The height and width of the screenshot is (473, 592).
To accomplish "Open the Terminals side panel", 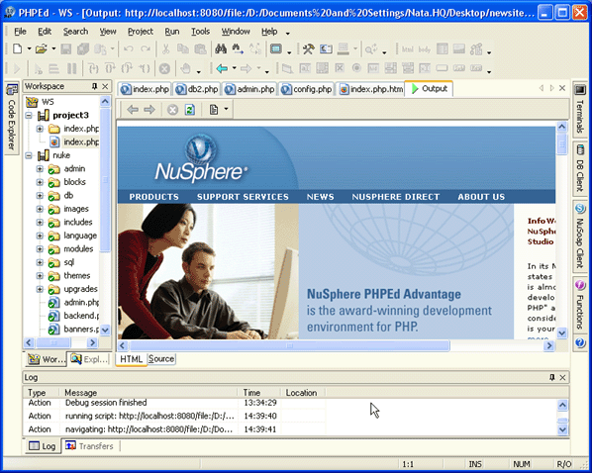I will tap(580, 109).
